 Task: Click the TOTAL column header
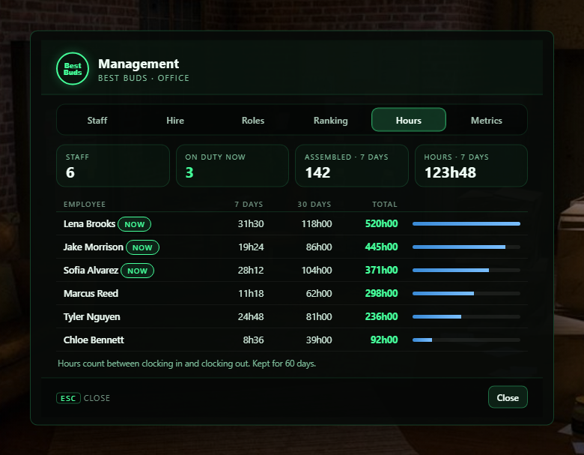tap(385, 205)
